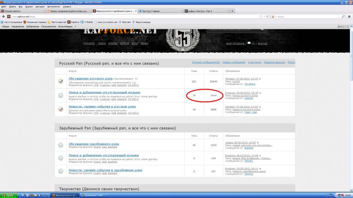Open the Правила форума link
The width and height of the screenshot is (353, 198).
click(274, 62)
